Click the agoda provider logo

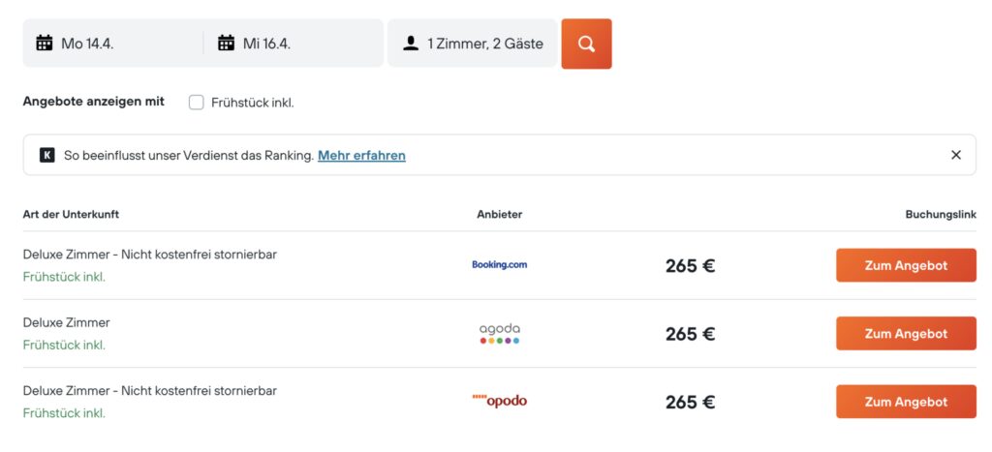click(499, 334)
